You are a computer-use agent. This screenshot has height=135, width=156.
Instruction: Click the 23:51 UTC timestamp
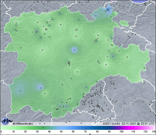click(x=147, y=124)
